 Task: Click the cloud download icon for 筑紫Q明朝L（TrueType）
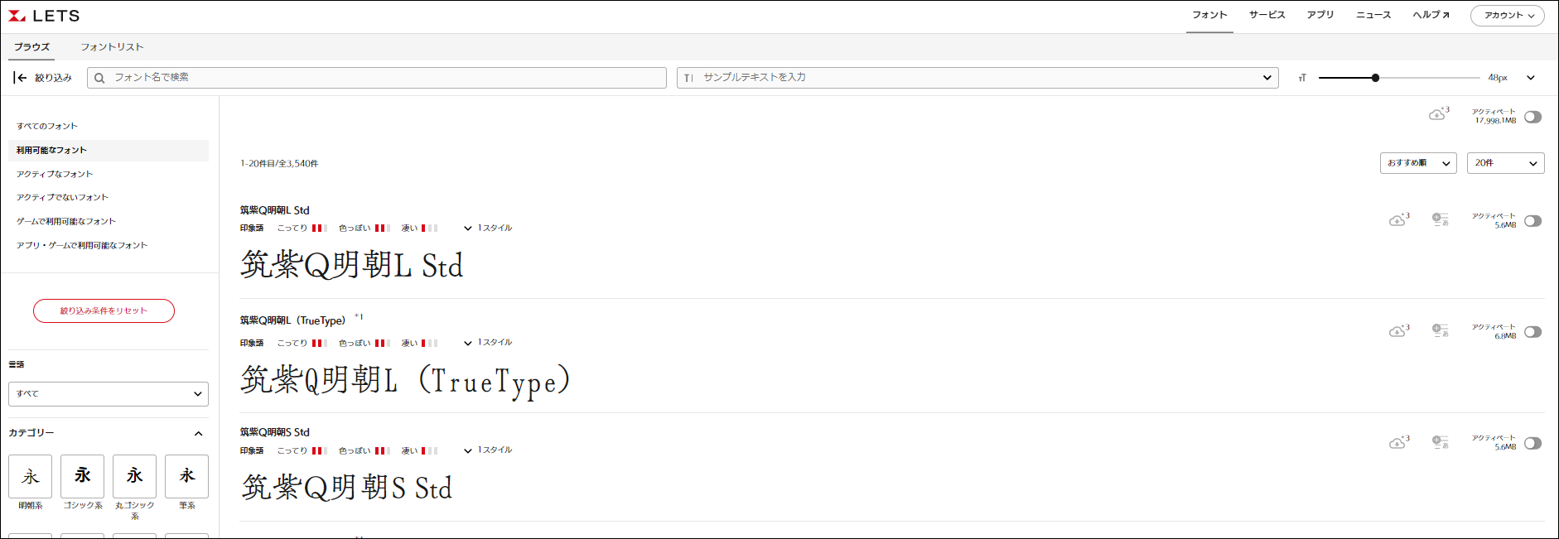click(1397, 331)
